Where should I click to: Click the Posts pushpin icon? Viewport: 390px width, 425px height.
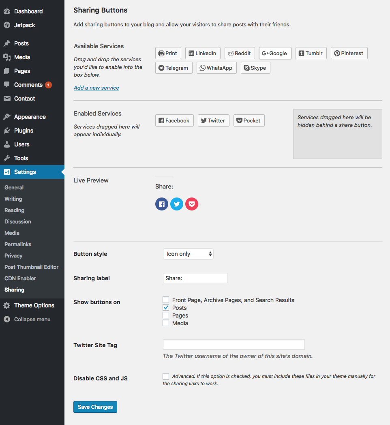click(x=7, y=43)
